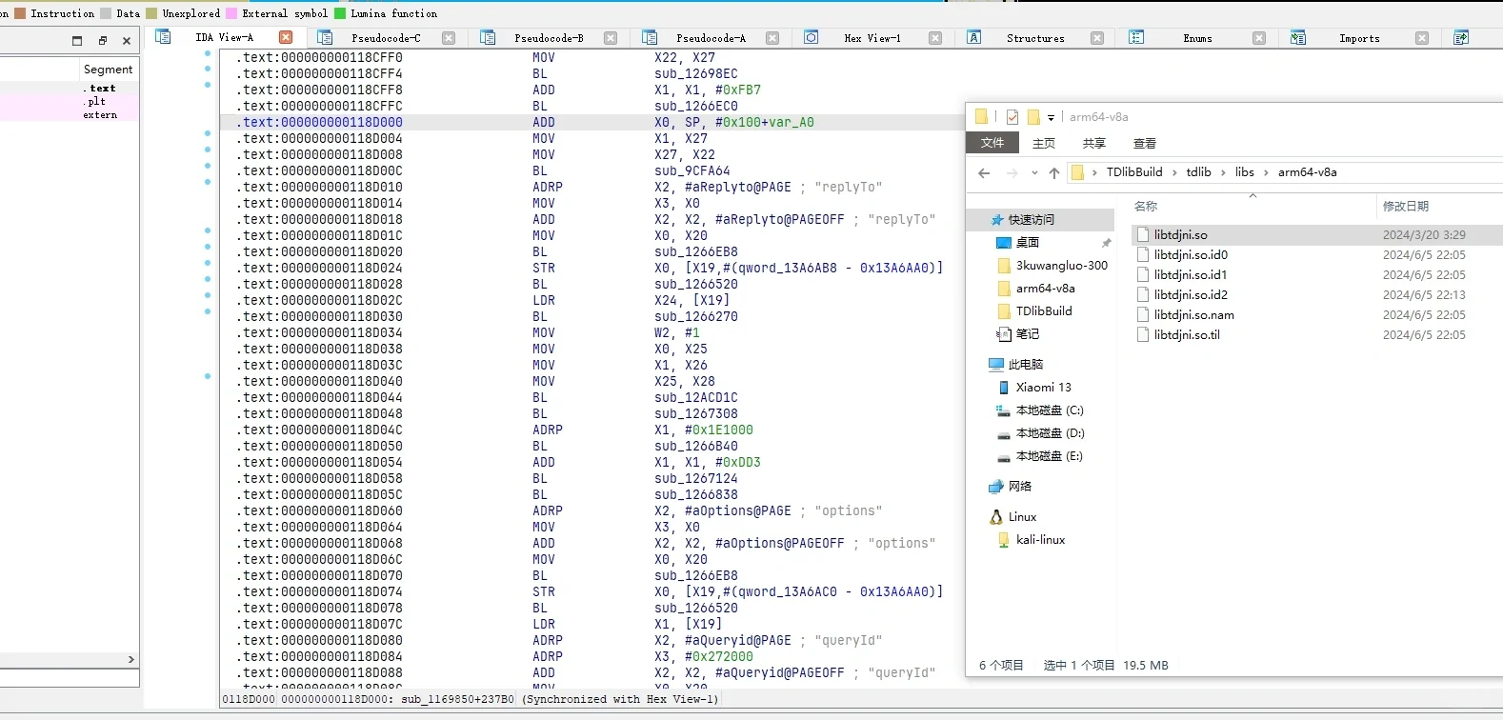Click the properties checkmark icon in Explorer title bar
This screenshot has height=720, width=1503.
click(1012, 117)
